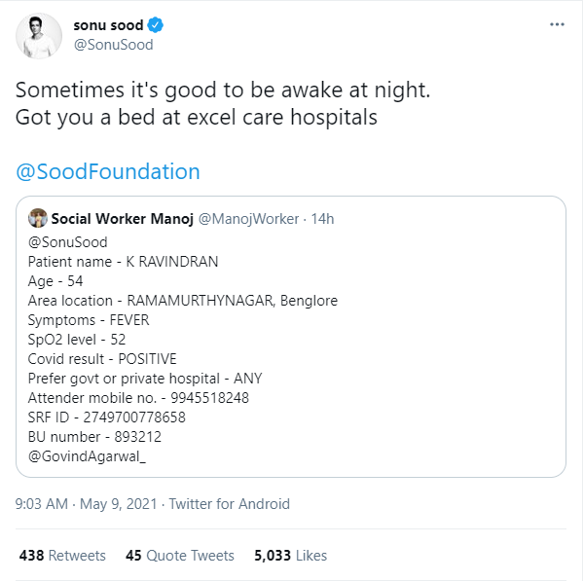584x581 pixels.
Task: Click the Twitter for Android source link
Action: 230,504
